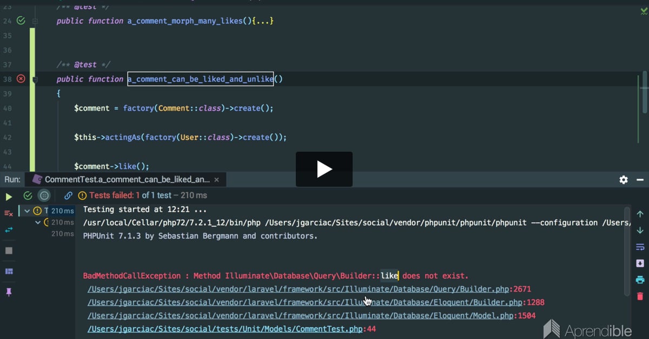The height and width of the screenshot is (339, 649).
Task: Click the highlighted word like in error
Action: pos(389,276)
